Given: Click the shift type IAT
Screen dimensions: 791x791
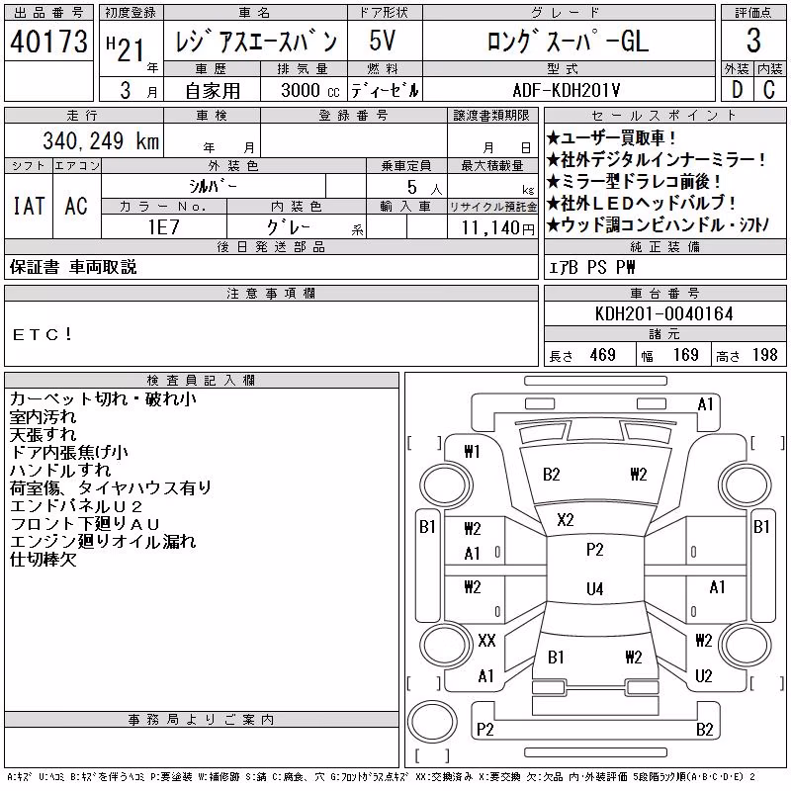Looking at the screenshot, I should (29, 206).
